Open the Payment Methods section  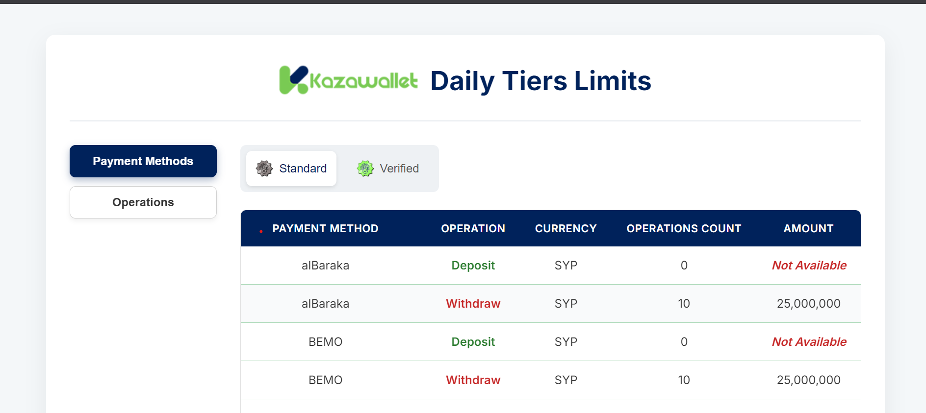(143, 161)
